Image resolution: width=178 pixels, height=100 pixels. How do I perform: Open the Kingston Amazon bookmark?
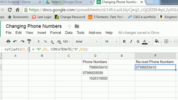coord(169,17)
